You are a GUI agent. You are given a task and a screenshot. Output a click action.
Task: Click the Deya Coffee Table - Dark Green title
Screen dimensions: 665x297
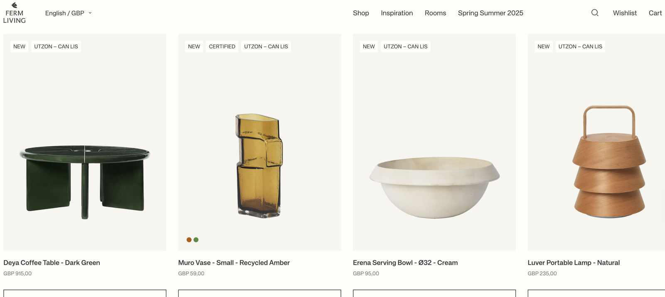[x=52, y=263]
